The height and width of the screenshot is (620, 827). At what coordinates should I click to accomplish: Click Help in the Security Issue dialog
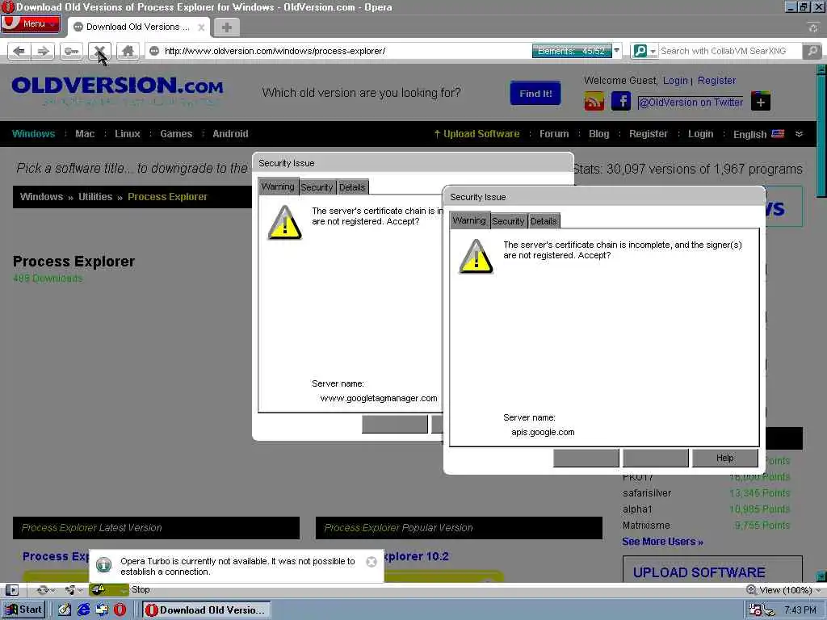click(724, 459)
